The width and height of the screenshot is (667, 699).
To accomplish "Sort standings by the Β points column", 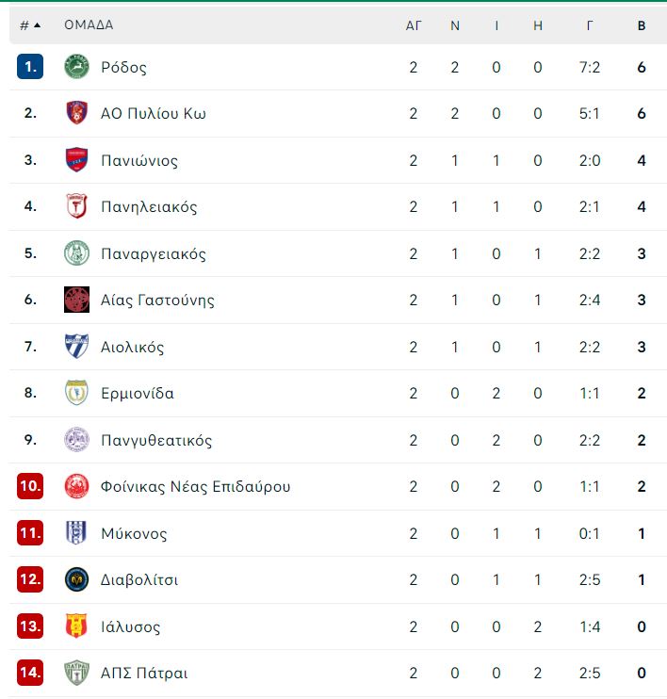I will [x=642, y=25].
